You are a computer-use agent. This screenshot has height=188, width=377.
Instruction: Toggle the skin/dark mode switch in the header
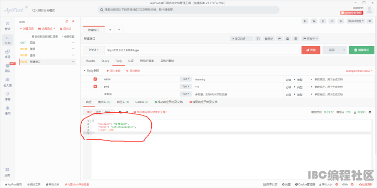[x=34, y=10]
